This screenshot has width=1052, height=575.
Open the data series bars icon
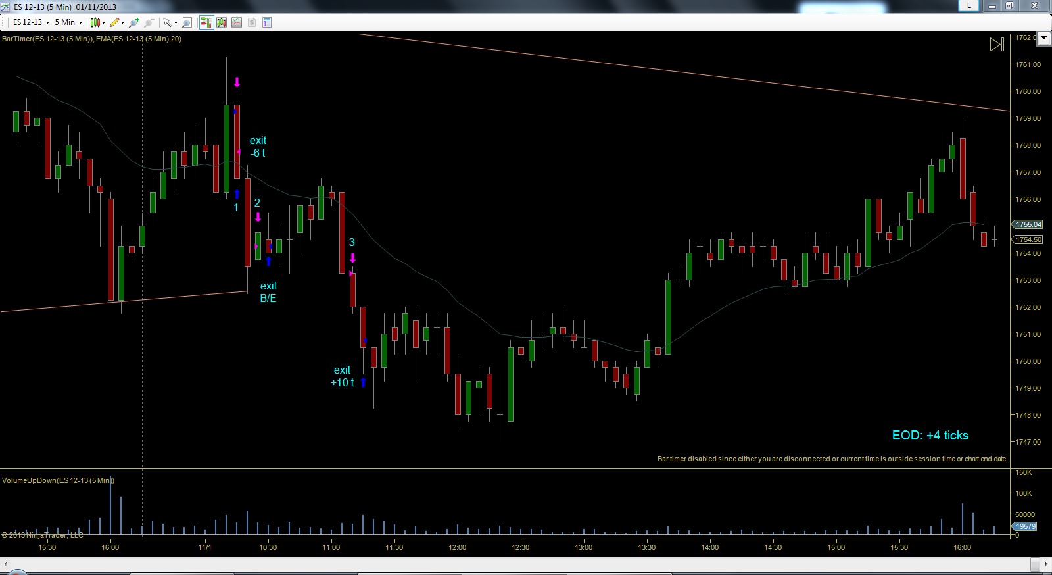pos(222,22)
